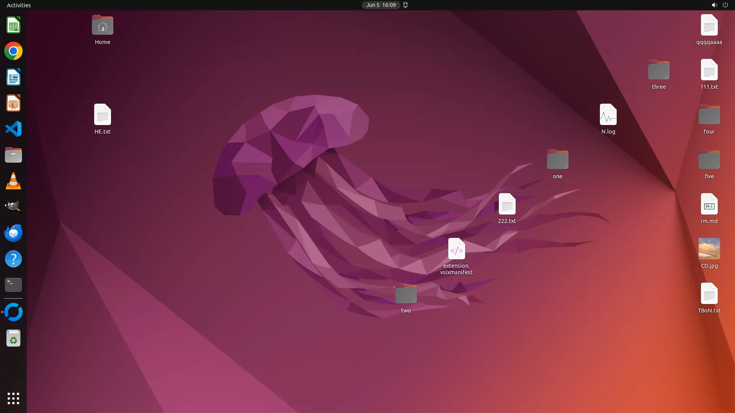
Task: Select the CD.jpg image thumbnail
Action: pyautogui.click(x=709, y=249)
